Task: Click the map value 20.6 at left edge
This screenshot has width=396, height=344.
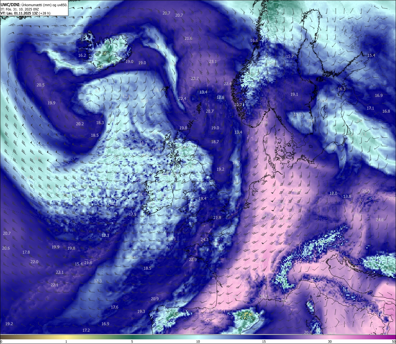Action: 6,248
